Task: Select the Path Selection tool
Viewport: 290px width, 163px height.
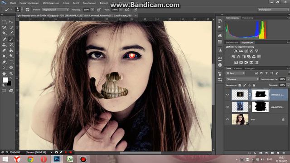Action: click(4, 67)
